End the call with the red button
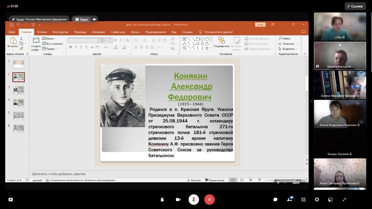 coord(209,199)
